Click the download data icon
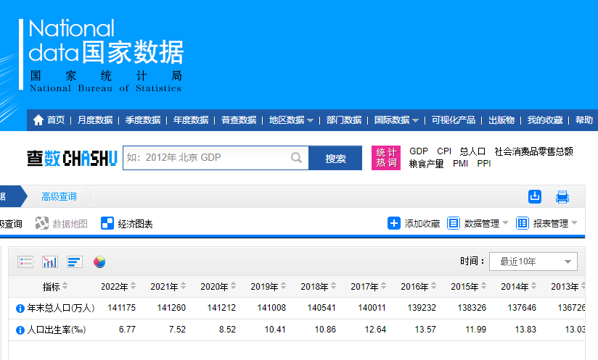598x360 pixels. [x=535, y=196]
